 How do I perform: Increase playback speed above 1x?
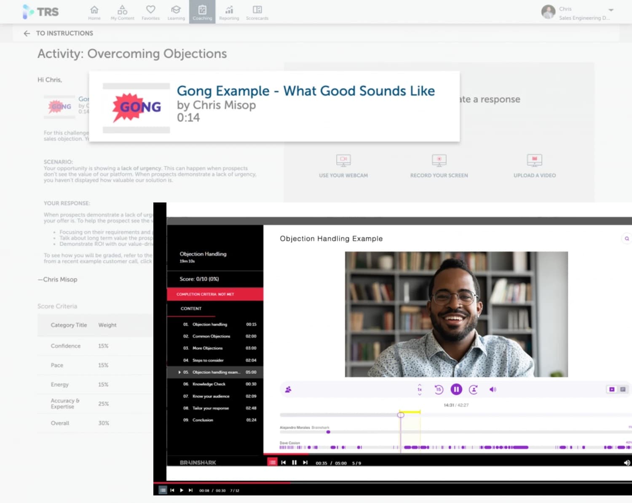[x=420, y=385]
